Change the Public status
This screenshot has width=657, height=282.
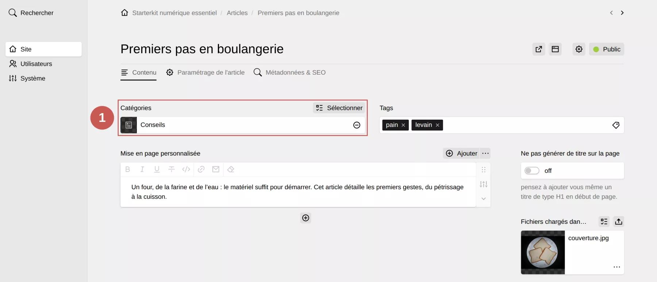(x=607, y=49)
